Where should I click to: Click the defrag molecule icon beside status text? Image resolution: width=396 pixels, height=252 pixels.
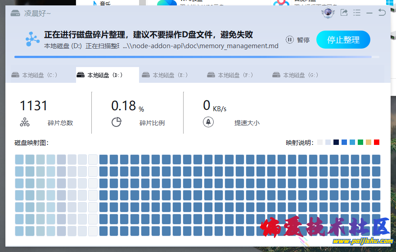(x=32, y=40)
